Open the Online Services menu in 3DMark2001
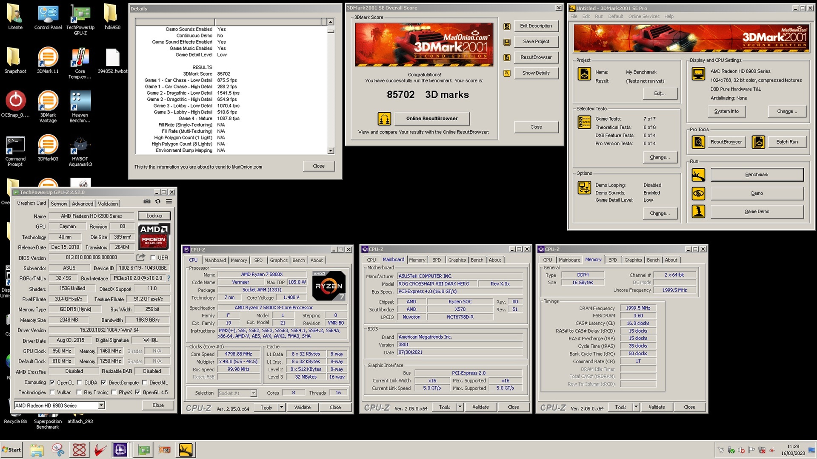 point(644,17)
